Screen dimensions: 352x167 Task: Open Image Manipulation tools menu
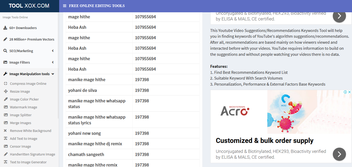point(29,74)
